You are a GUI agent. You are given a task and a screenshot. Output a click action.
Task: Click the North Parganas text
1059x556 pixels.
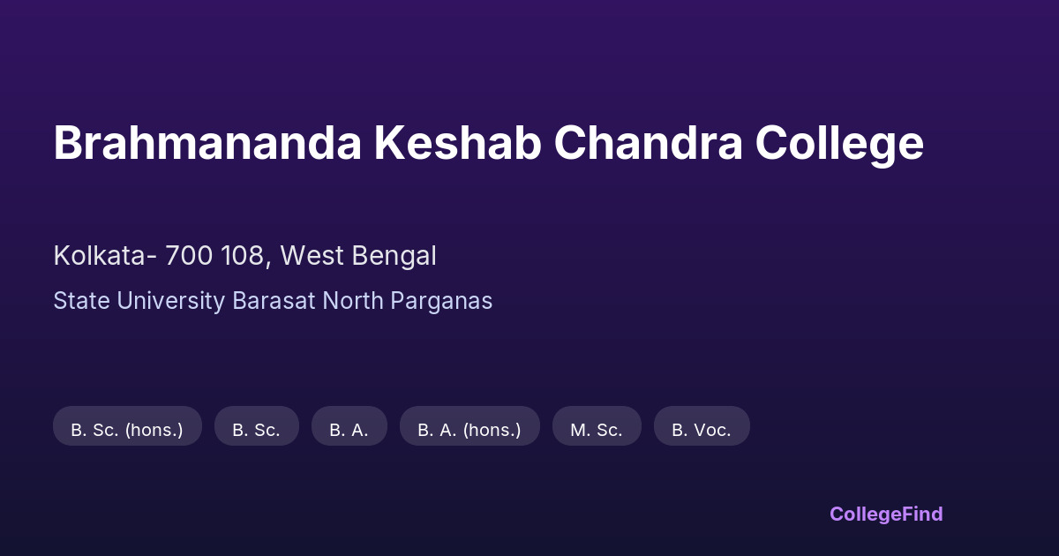pyautogui.click(x=408, y=301)
